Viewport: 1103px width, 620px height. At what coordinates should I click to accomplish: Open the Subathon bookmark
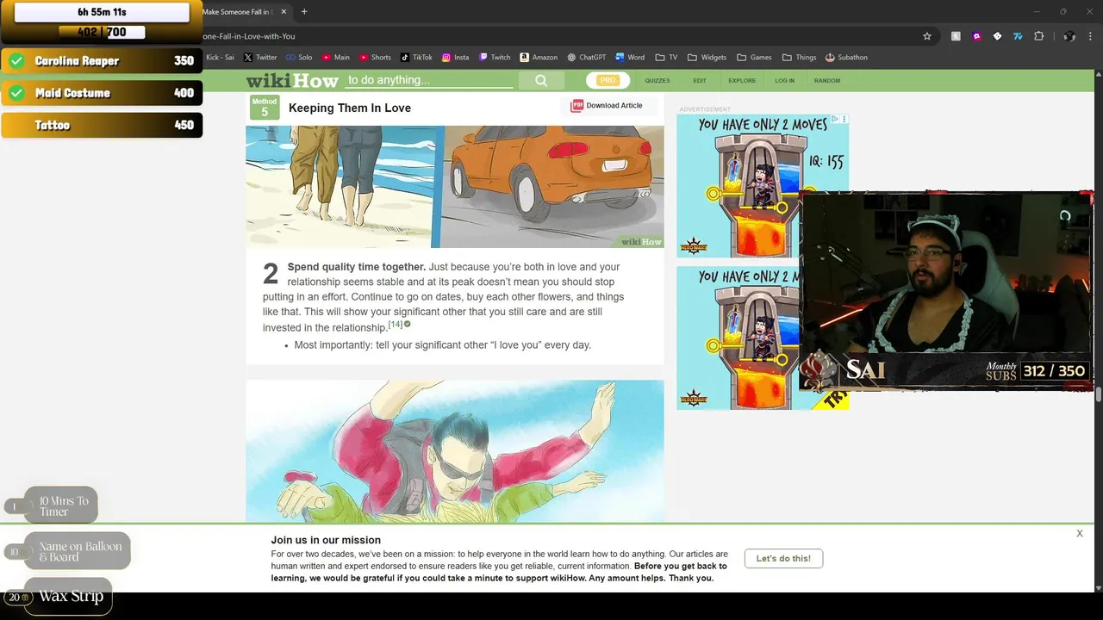[x=846, y=58]
